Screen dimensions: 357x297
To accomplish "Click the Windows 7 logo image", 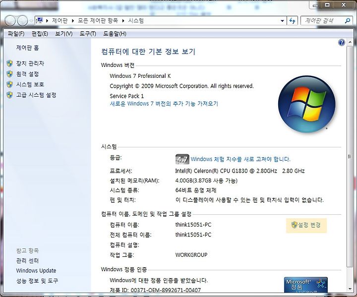I will click(307, 104).
